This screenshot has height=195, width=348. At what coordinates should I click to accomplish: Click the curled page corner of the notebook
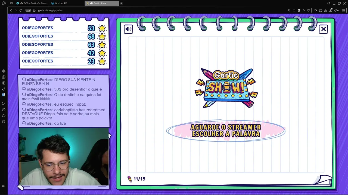point(323,180)
